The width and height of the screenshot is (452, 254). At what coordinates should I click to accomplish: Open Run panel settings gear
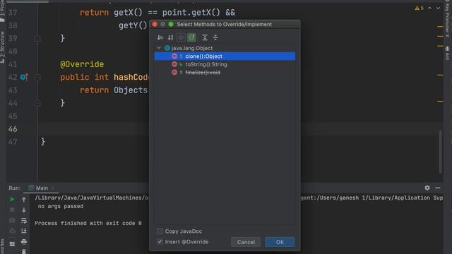427,188
